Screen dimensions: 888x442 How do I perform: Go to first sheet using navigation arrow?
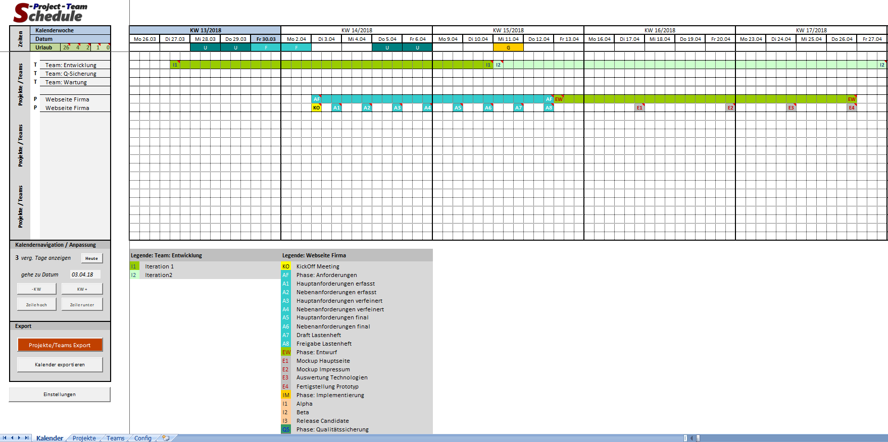pyautogui.click(x=5, y=438)
